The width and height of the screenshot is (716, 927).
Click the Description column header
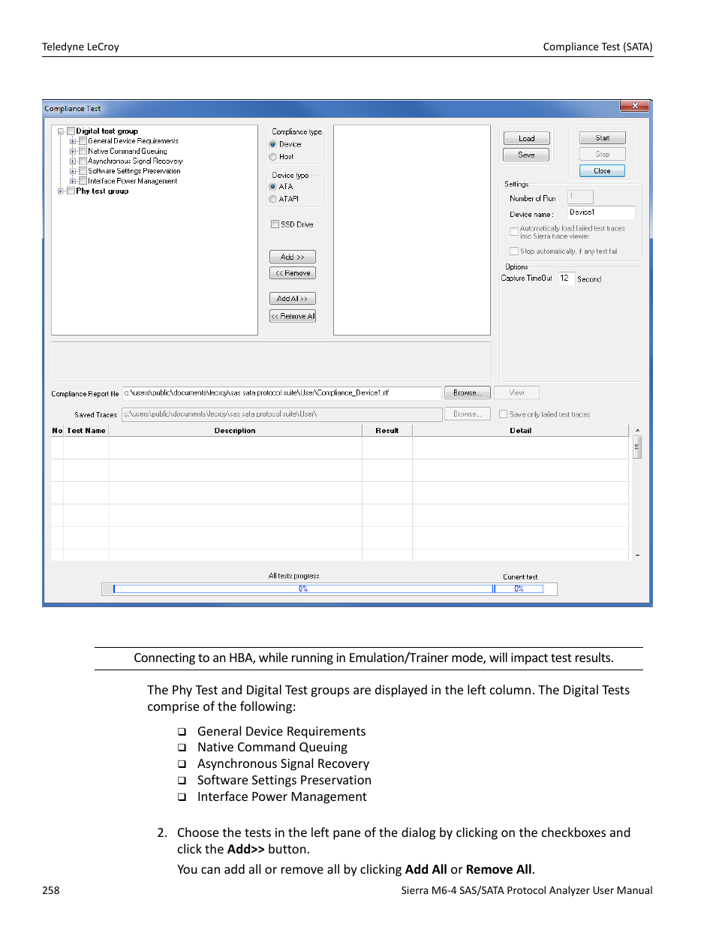(235, 431)
